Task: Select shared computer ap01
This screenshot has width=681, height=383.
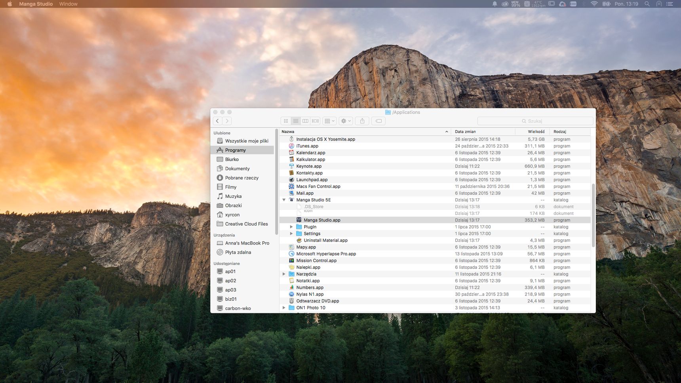Action: pos(242,271)
